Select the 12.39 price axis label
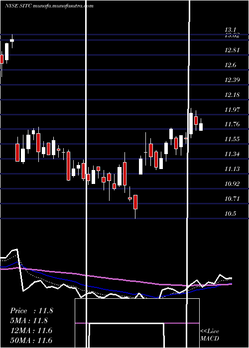The height and width of the screenshot is (348, 249). pyautogui.click(x=232, y=80)
